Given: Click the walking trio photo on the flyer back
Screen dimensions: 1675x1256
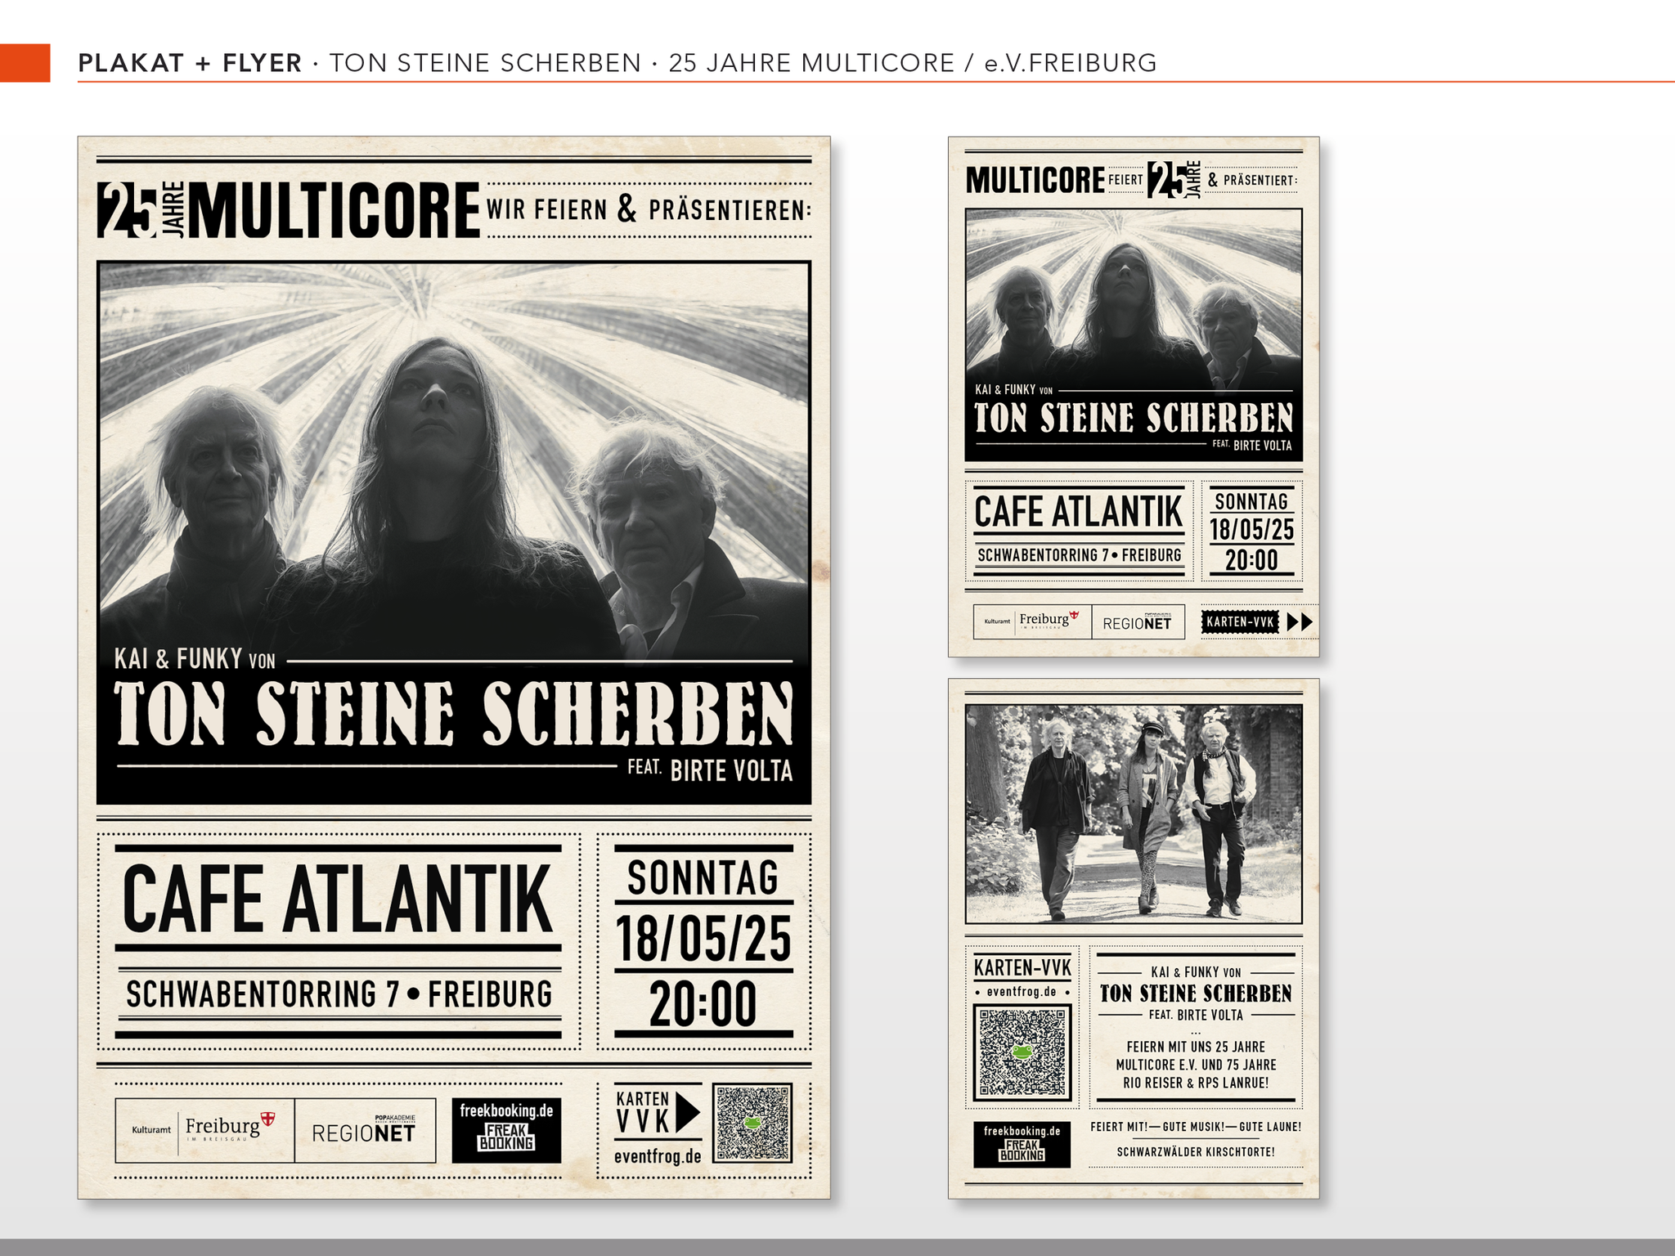Looking at the screenshot, I should coord(1134,813).
